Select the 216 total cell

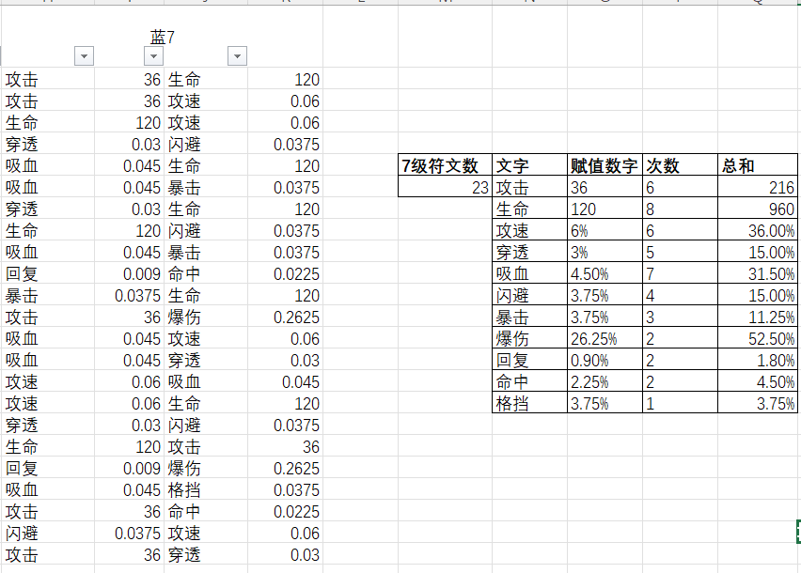[x=758, y=187]
